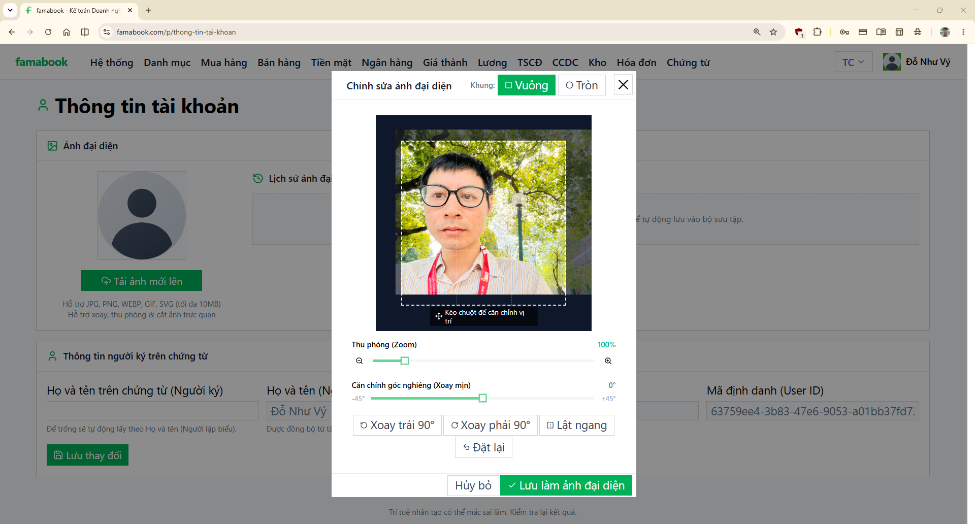Open a new browser tab
The height and width of the screenshot is (524, 975).
point(148,10)
